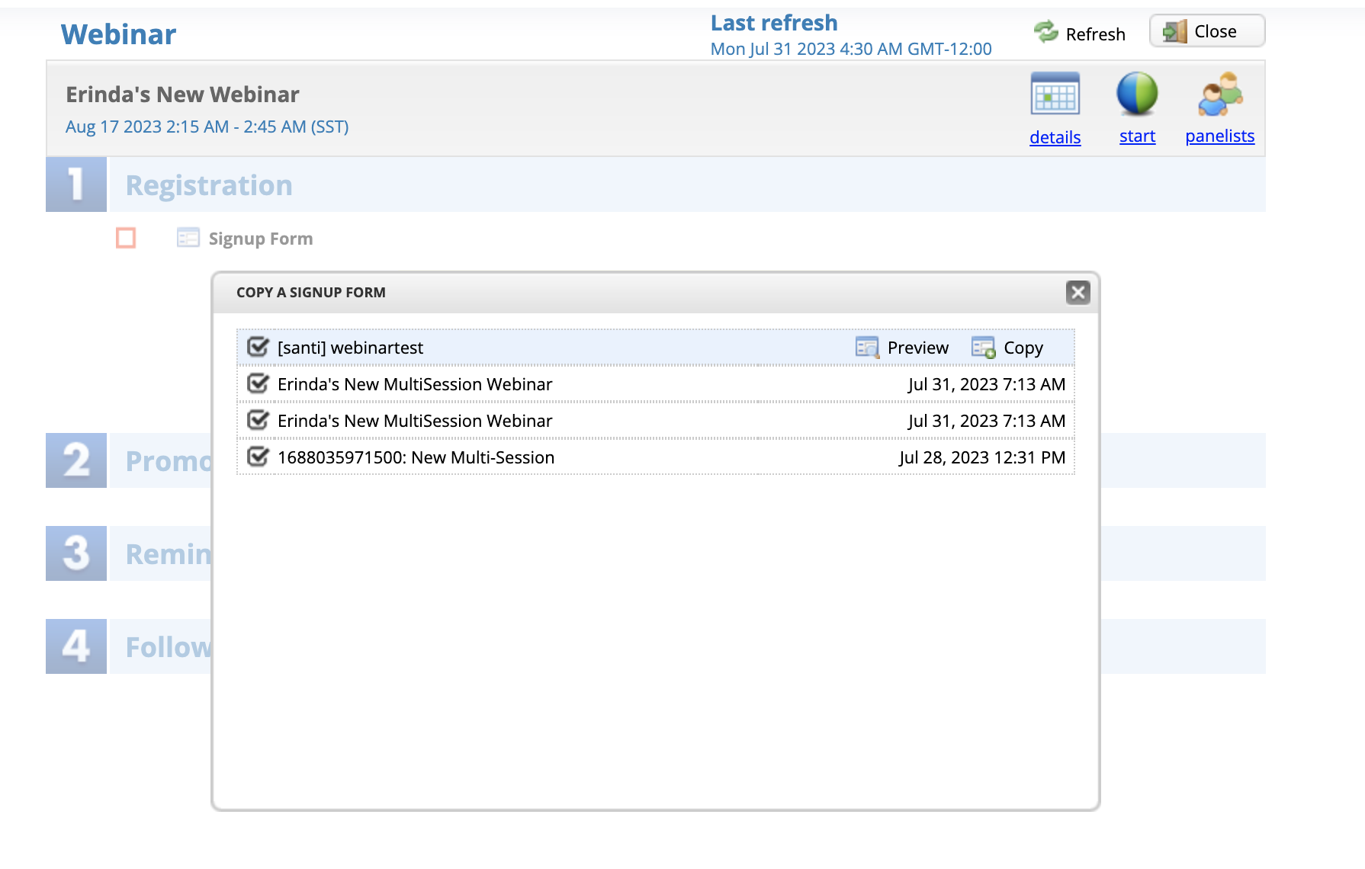Click the Jul 28, 2023 12:31 PM date

(x=982, y=457)
